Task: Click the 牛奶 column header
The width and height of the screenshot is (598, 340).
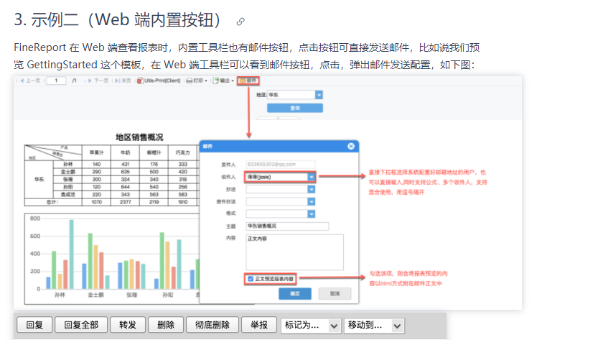Action: pos(125,153)
